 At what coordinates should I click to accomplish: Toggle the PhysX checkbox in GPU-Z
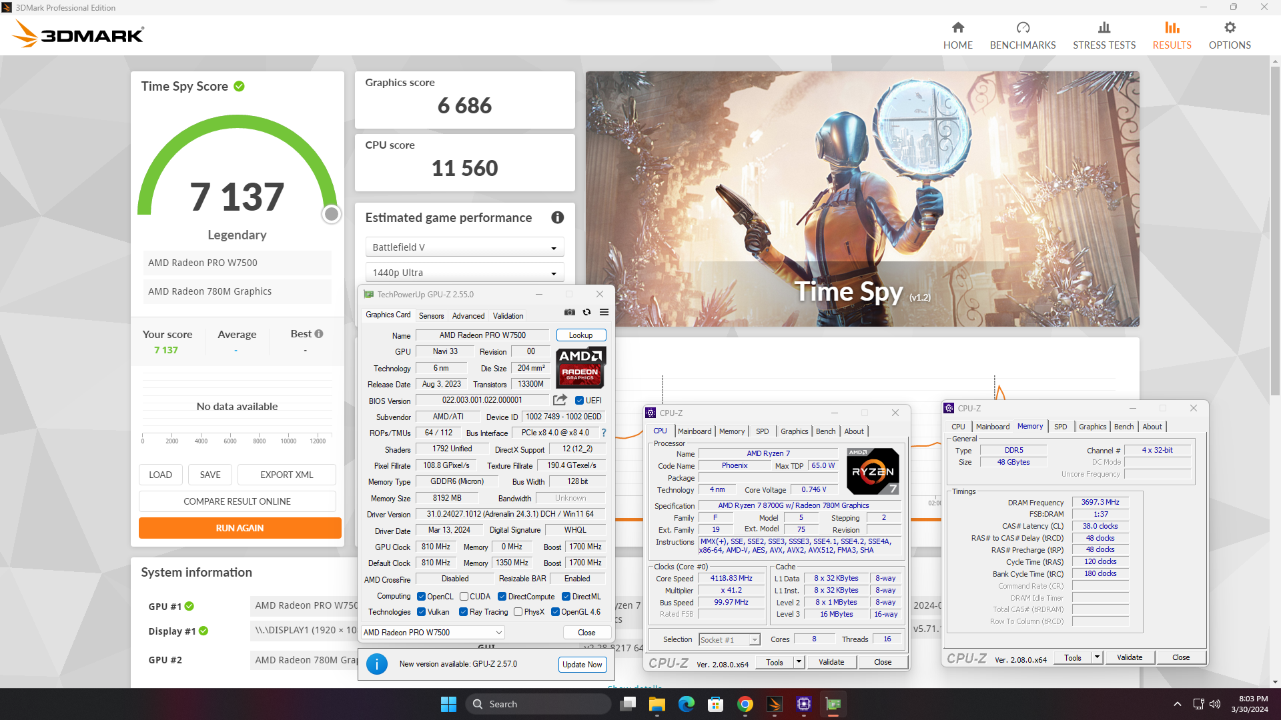click(518, 612)
